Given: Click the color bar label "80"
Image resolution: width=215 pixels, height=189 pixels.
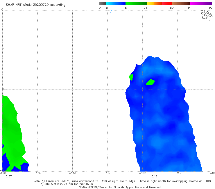Looking at the screenshot, I should (210, 8).
